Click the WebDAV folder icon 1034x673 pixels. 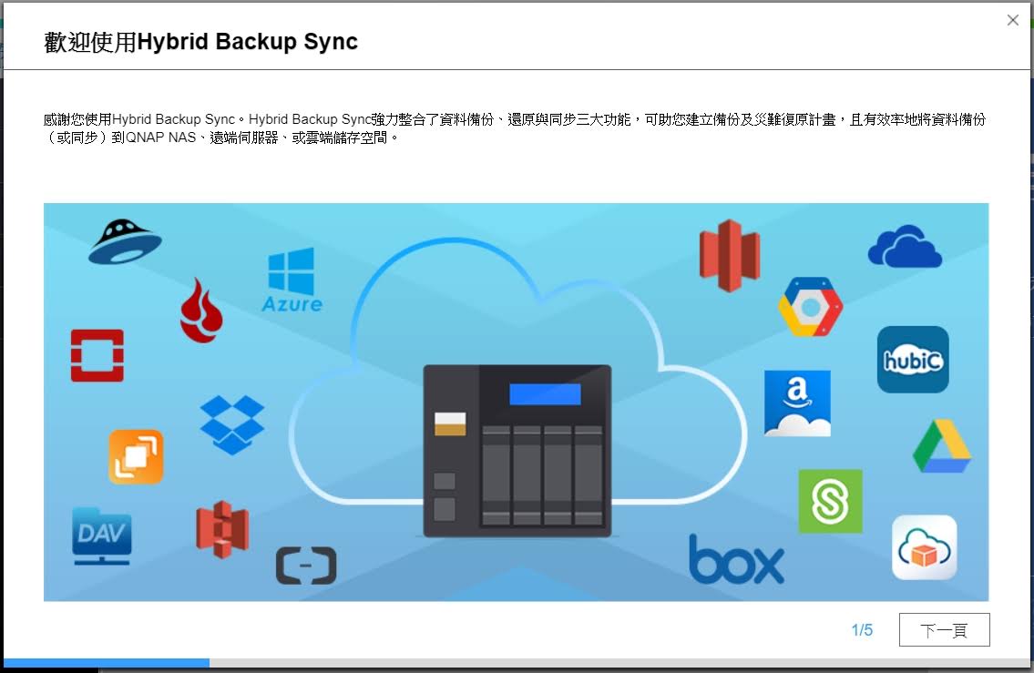pyautogui.click(x=101, y=536)
